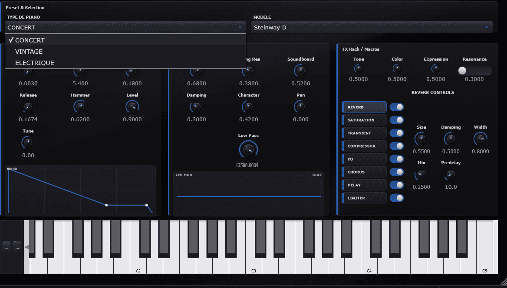Adjust the Hammer knob

[80, 107]
